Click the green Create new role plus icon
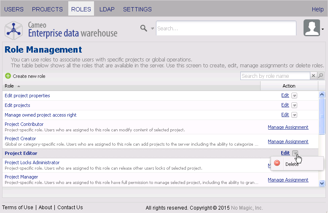The image size is (328, 213). tap(8, 76)
